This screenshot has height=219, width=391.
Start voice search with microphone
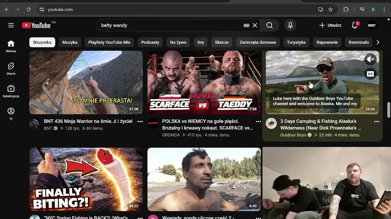(x=290, y=25)
